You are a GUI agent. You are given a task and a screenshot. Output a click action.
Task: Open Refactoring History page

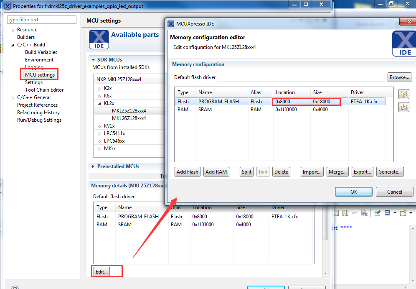38,113
